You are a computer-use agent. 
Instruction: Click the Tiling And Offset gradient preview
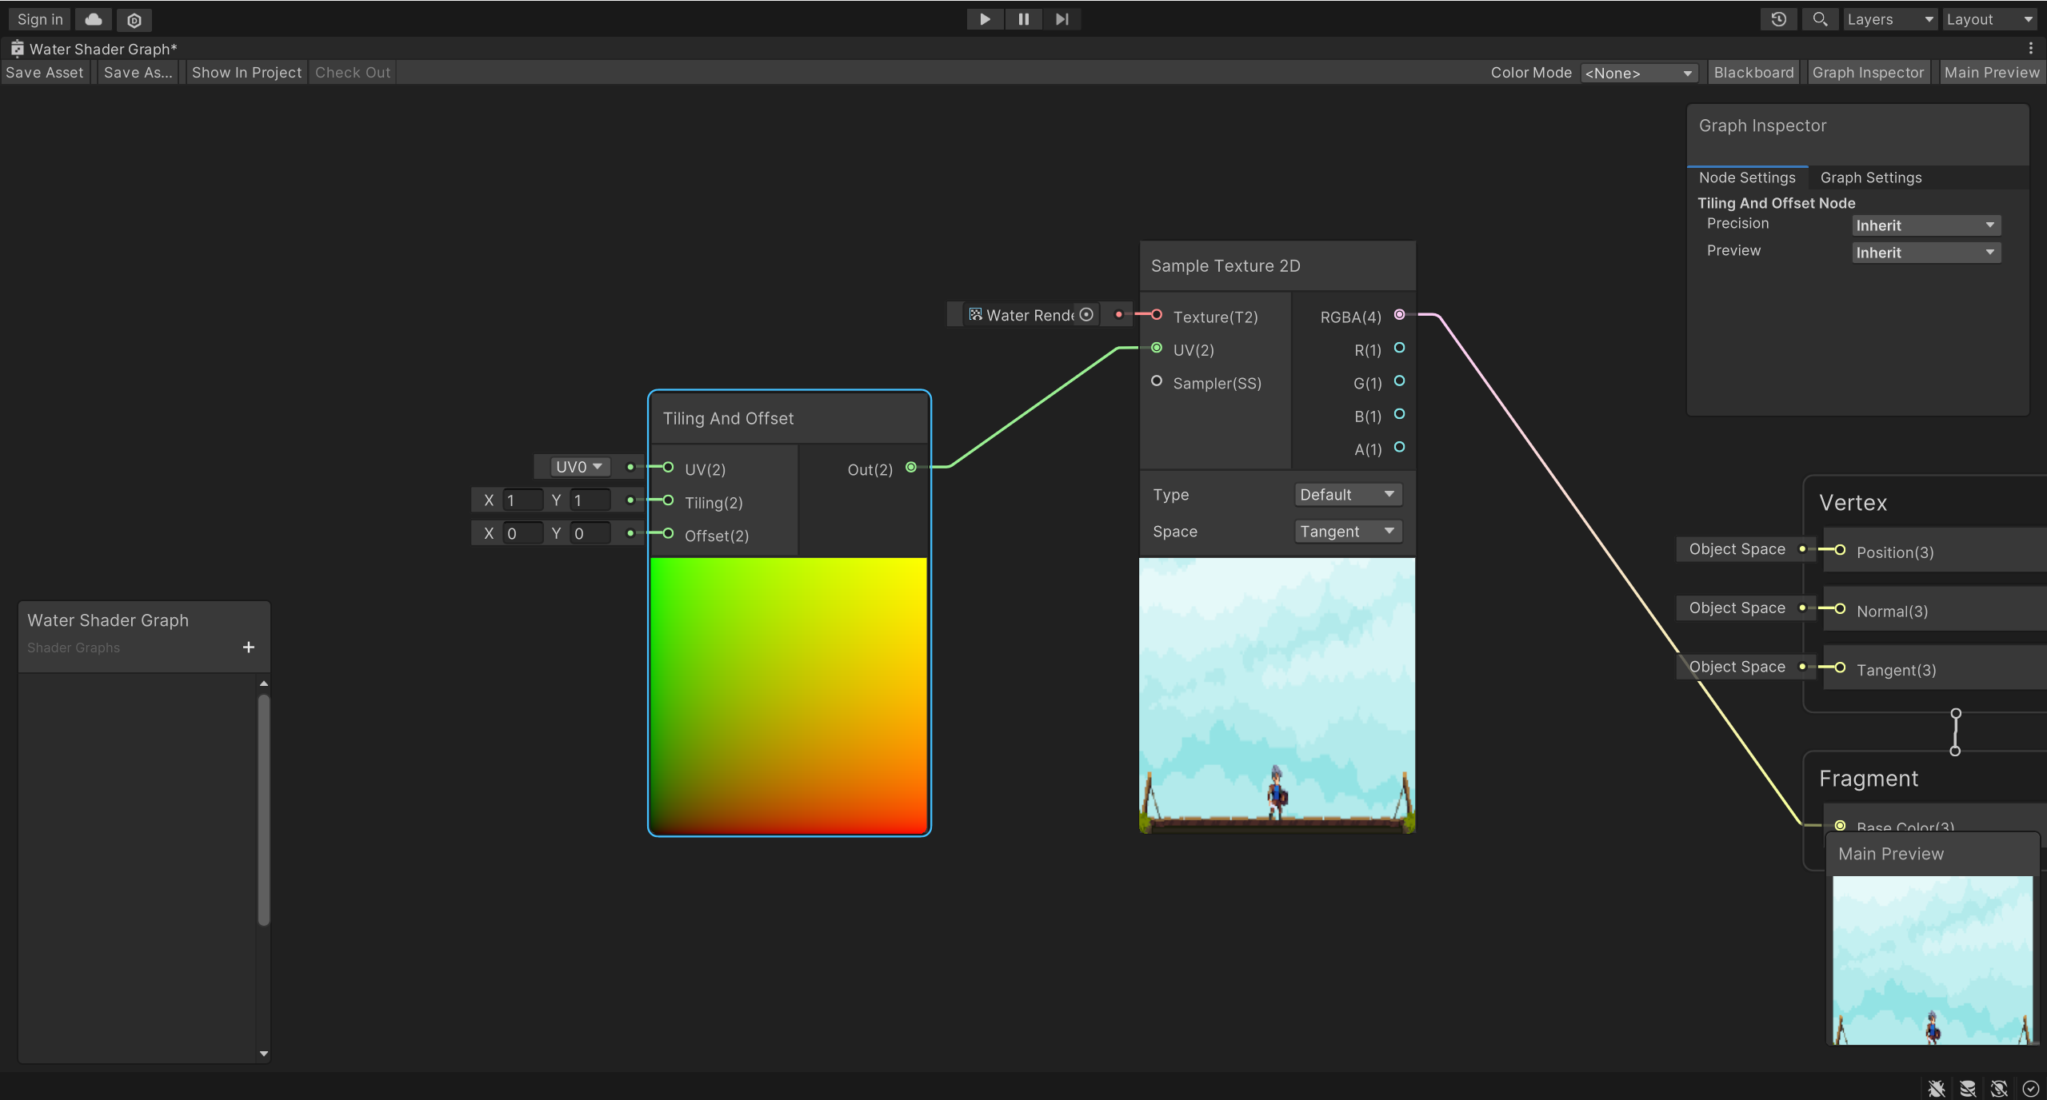point(789,695)
